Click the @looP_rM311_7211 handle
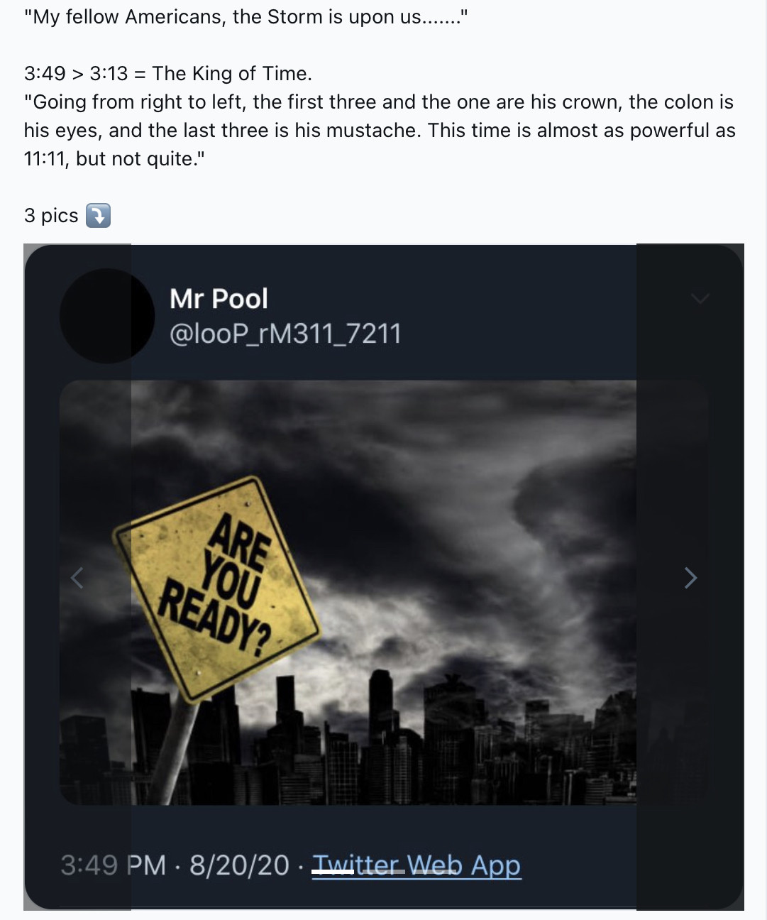This screenshot has height=920, width=767. click(285, 334)
